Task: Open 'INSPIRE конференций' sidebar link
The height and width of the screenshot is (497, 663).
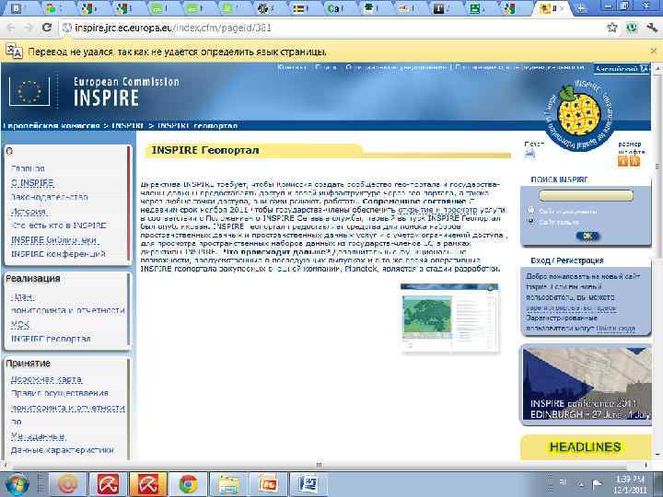Action: [x=58, y=254]
